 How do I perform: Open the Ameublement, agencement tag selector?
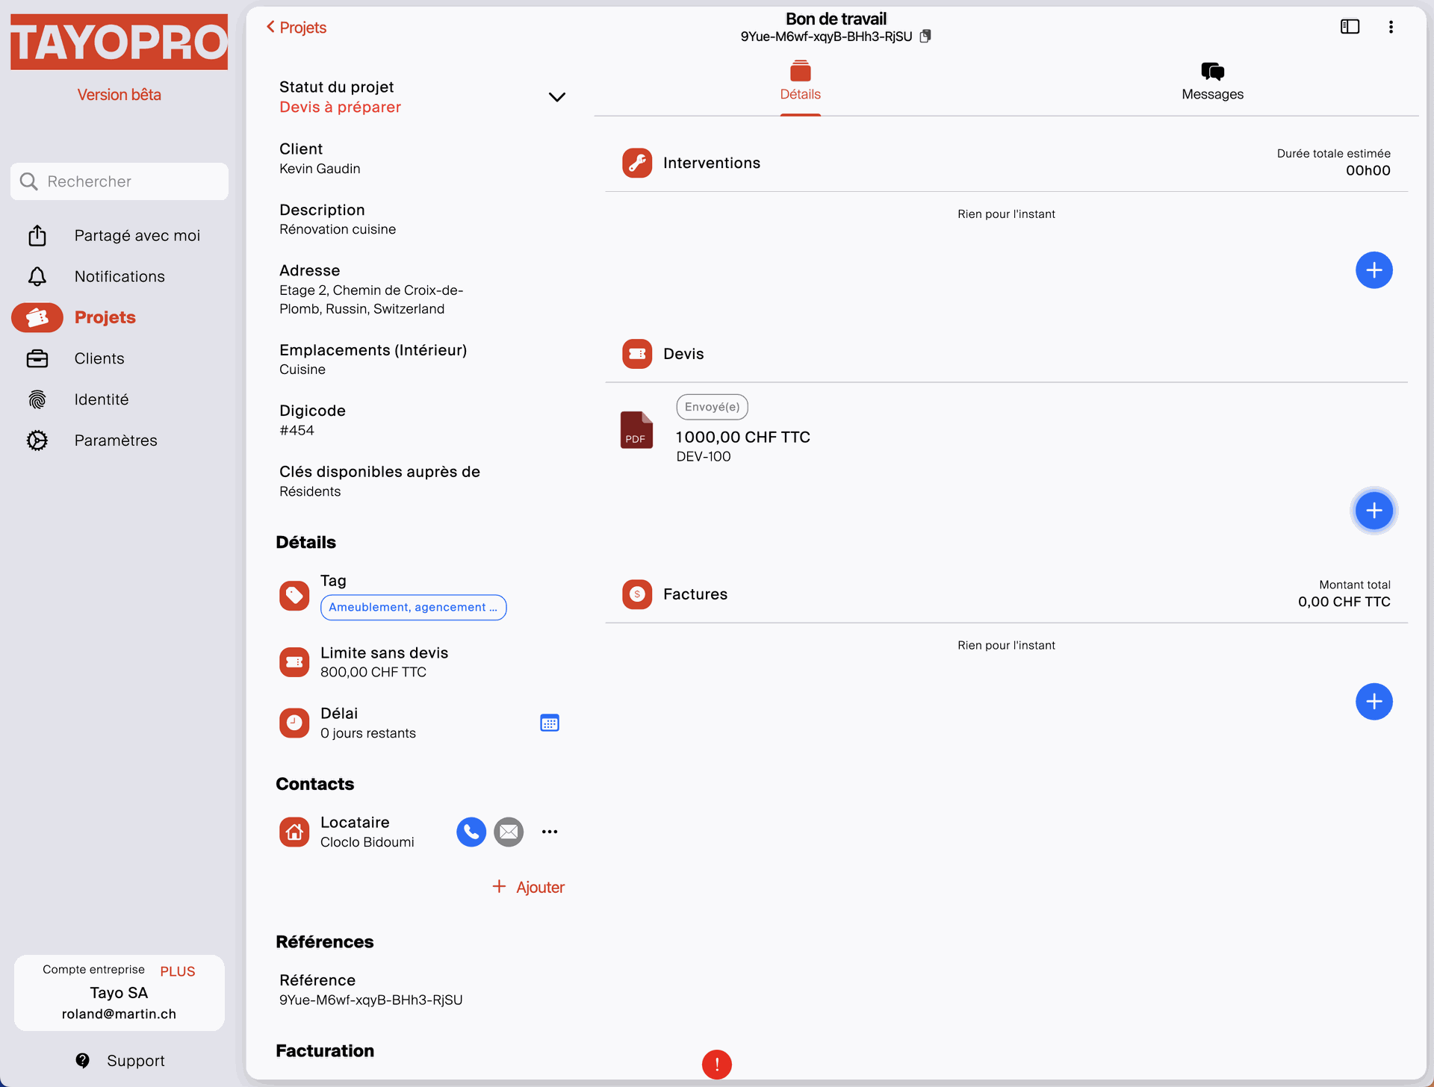pos(413,607)
